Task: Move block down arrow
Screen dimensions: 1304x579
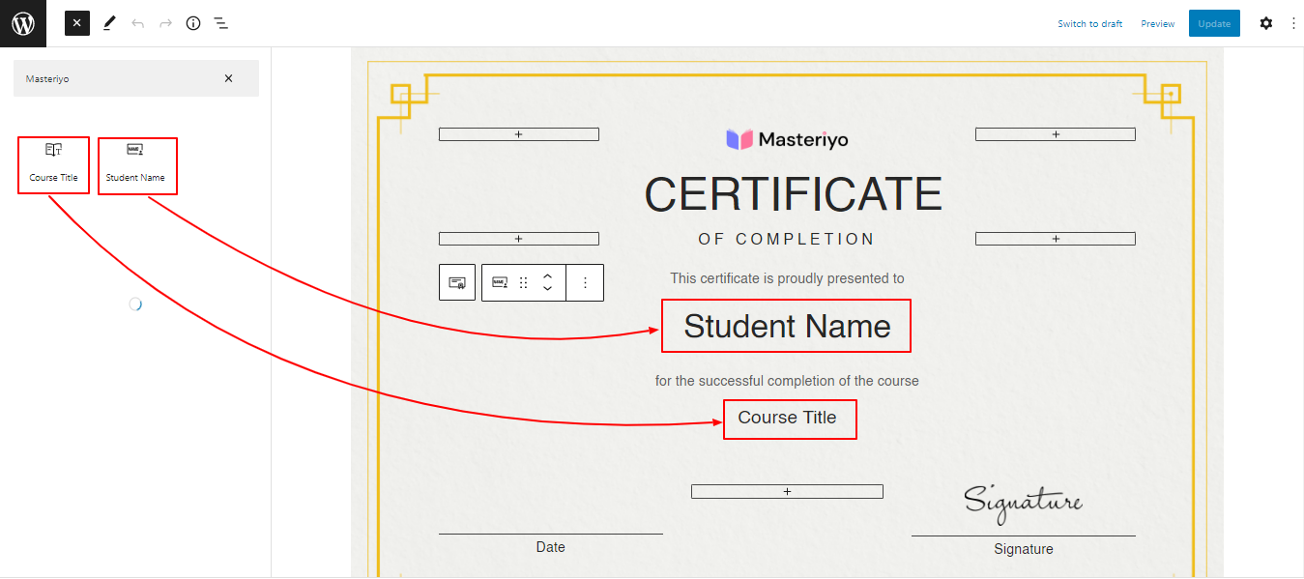Action: tap(547, 289)
